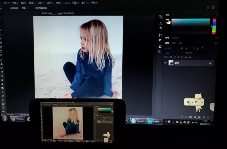
Task: Open the Actions panel play icon
Action: tap(160, 40)
